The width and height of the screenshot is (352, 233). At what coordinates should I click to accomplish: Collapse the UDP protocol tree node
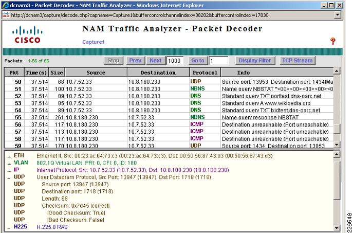pyautogui.click(x=9, y=178)
